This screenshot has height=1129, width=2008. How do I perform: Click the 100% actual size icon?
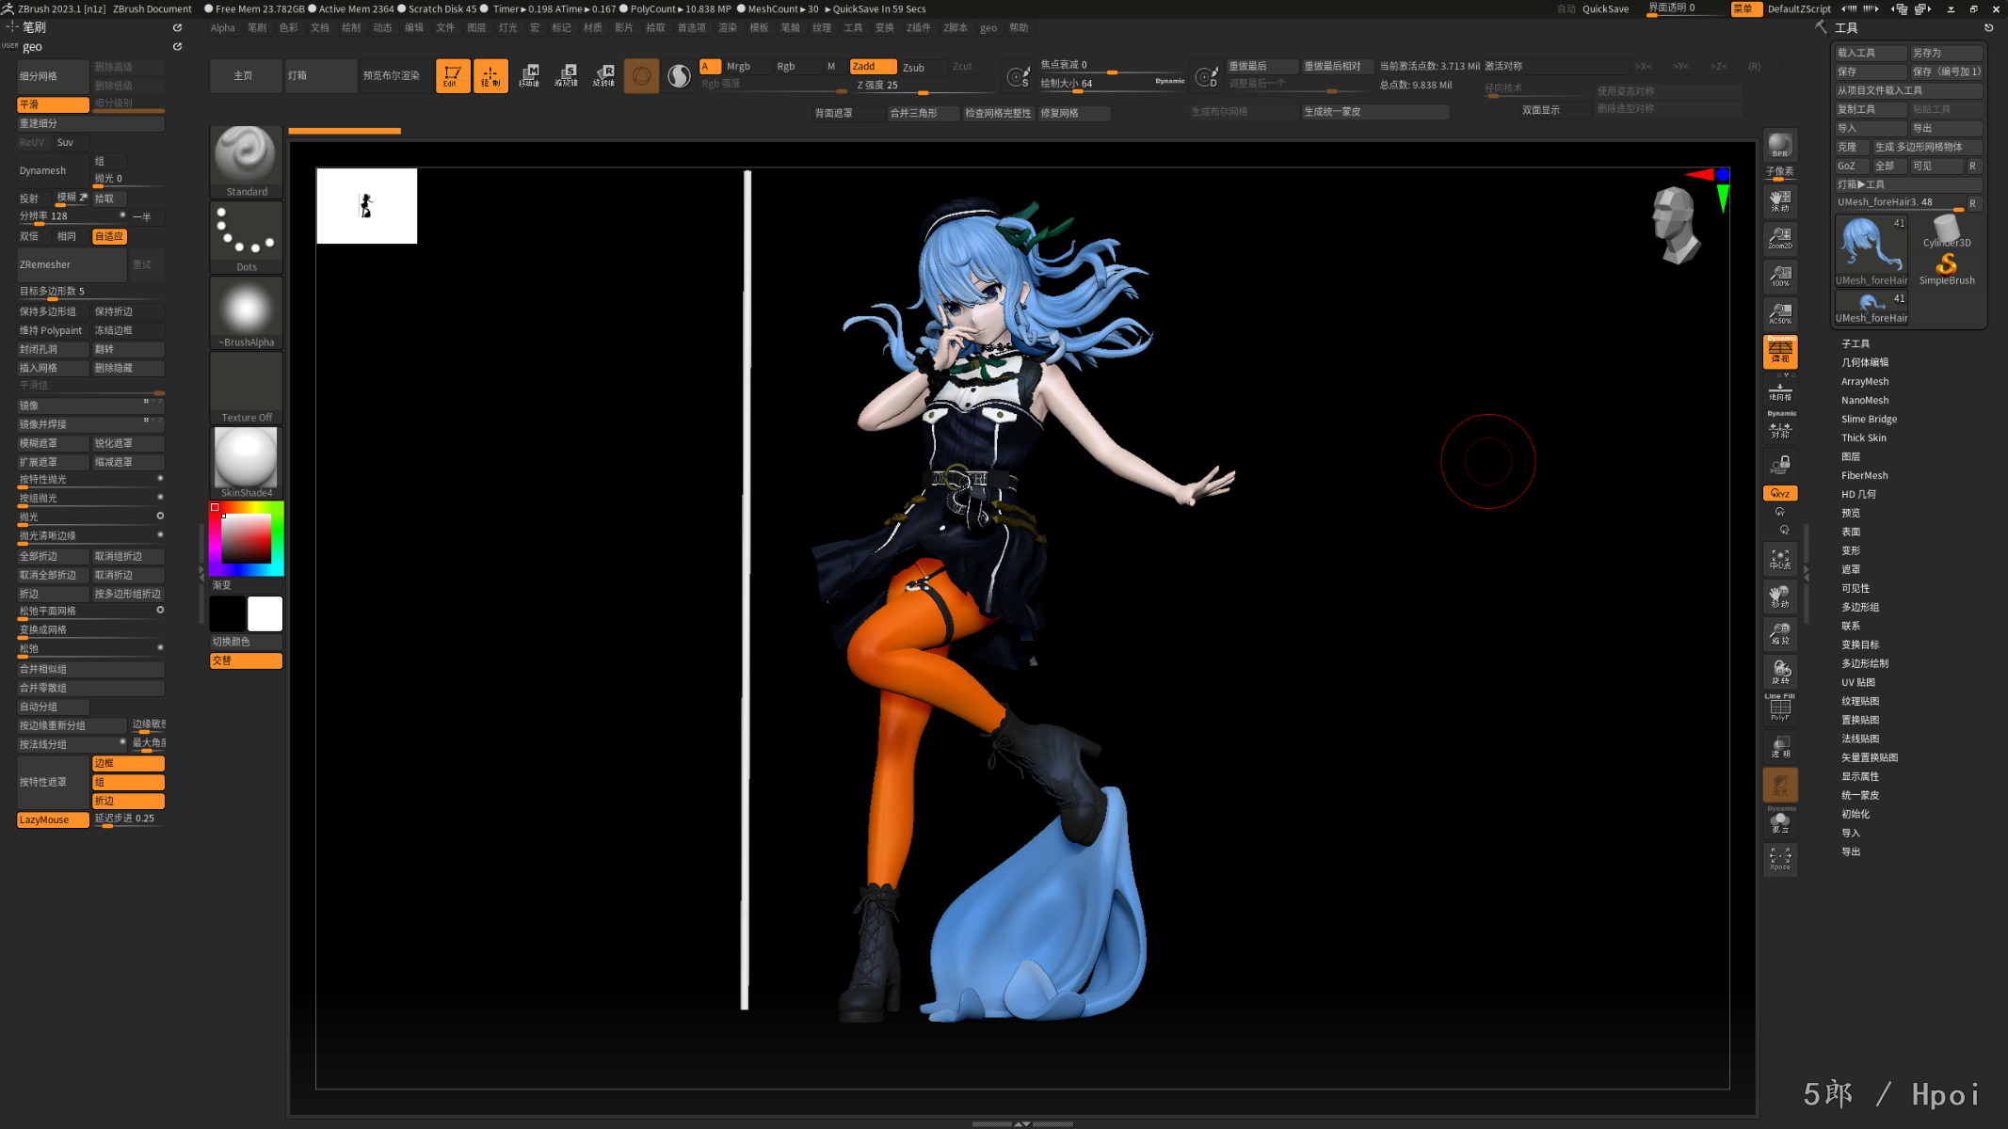tap(1780, 276)
